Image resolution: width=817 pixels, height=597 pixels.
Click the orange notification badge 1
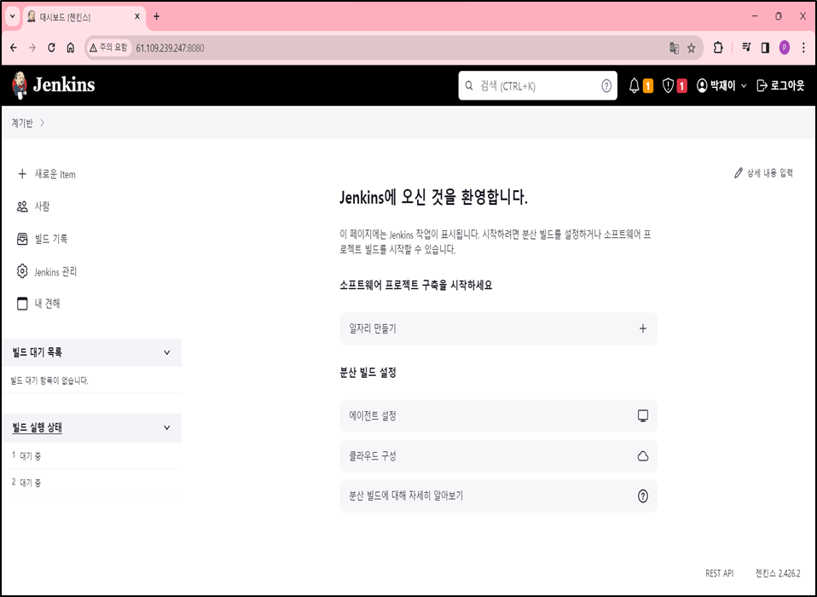pyautogui.click(x=648, y=86)
